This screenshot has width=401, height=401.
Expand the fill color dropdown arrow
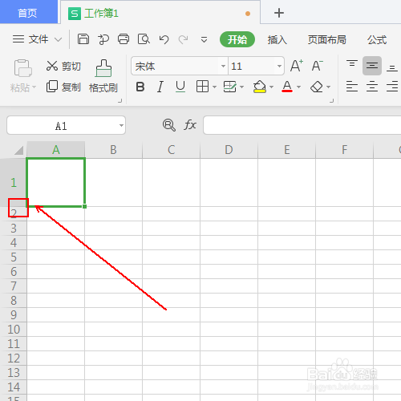(271, 87)
